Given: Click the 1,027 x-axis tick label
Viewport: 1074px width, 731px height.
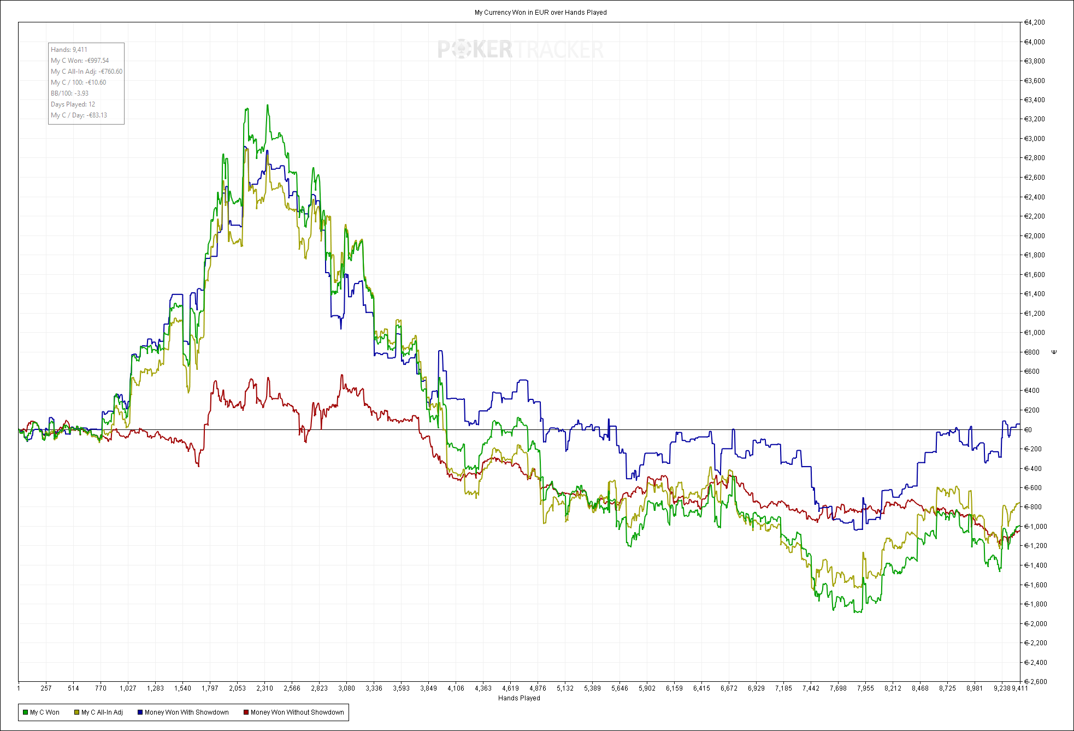Looking at the screenshot, I should point(128,688).
